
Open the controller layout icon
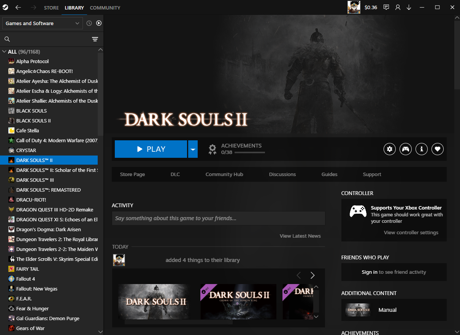[406, 149]
